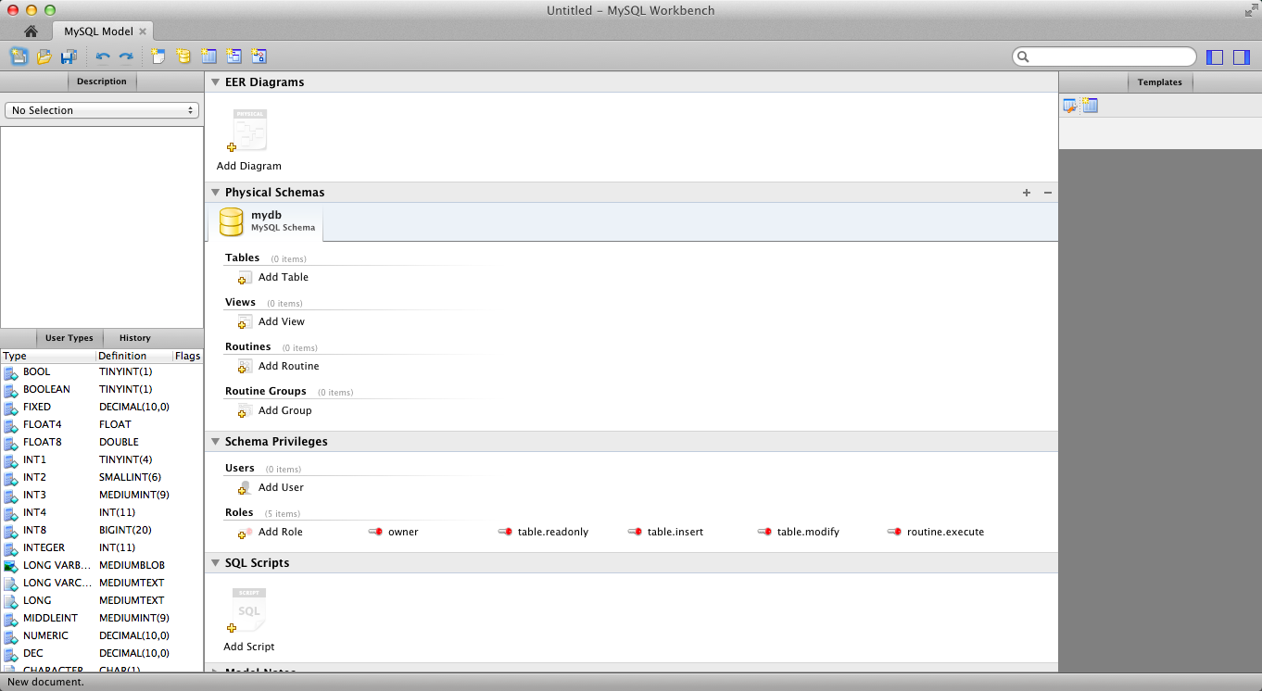
Task: Select the INT1 user type row
Action: pyautogui.click(x=102, y=460)
